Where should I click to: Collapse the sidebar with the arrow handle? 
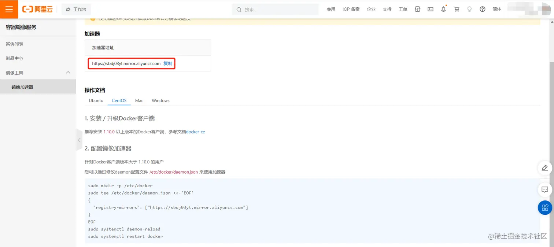(79, 140)
